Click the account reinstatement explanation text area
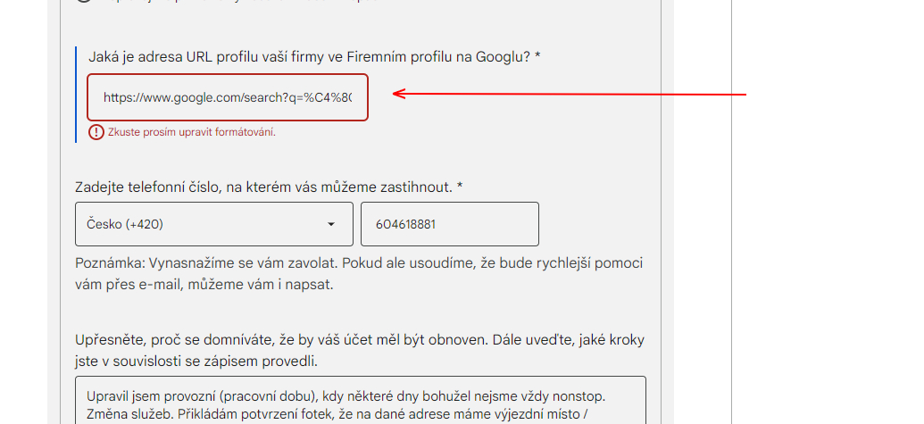 pos(361,400)
